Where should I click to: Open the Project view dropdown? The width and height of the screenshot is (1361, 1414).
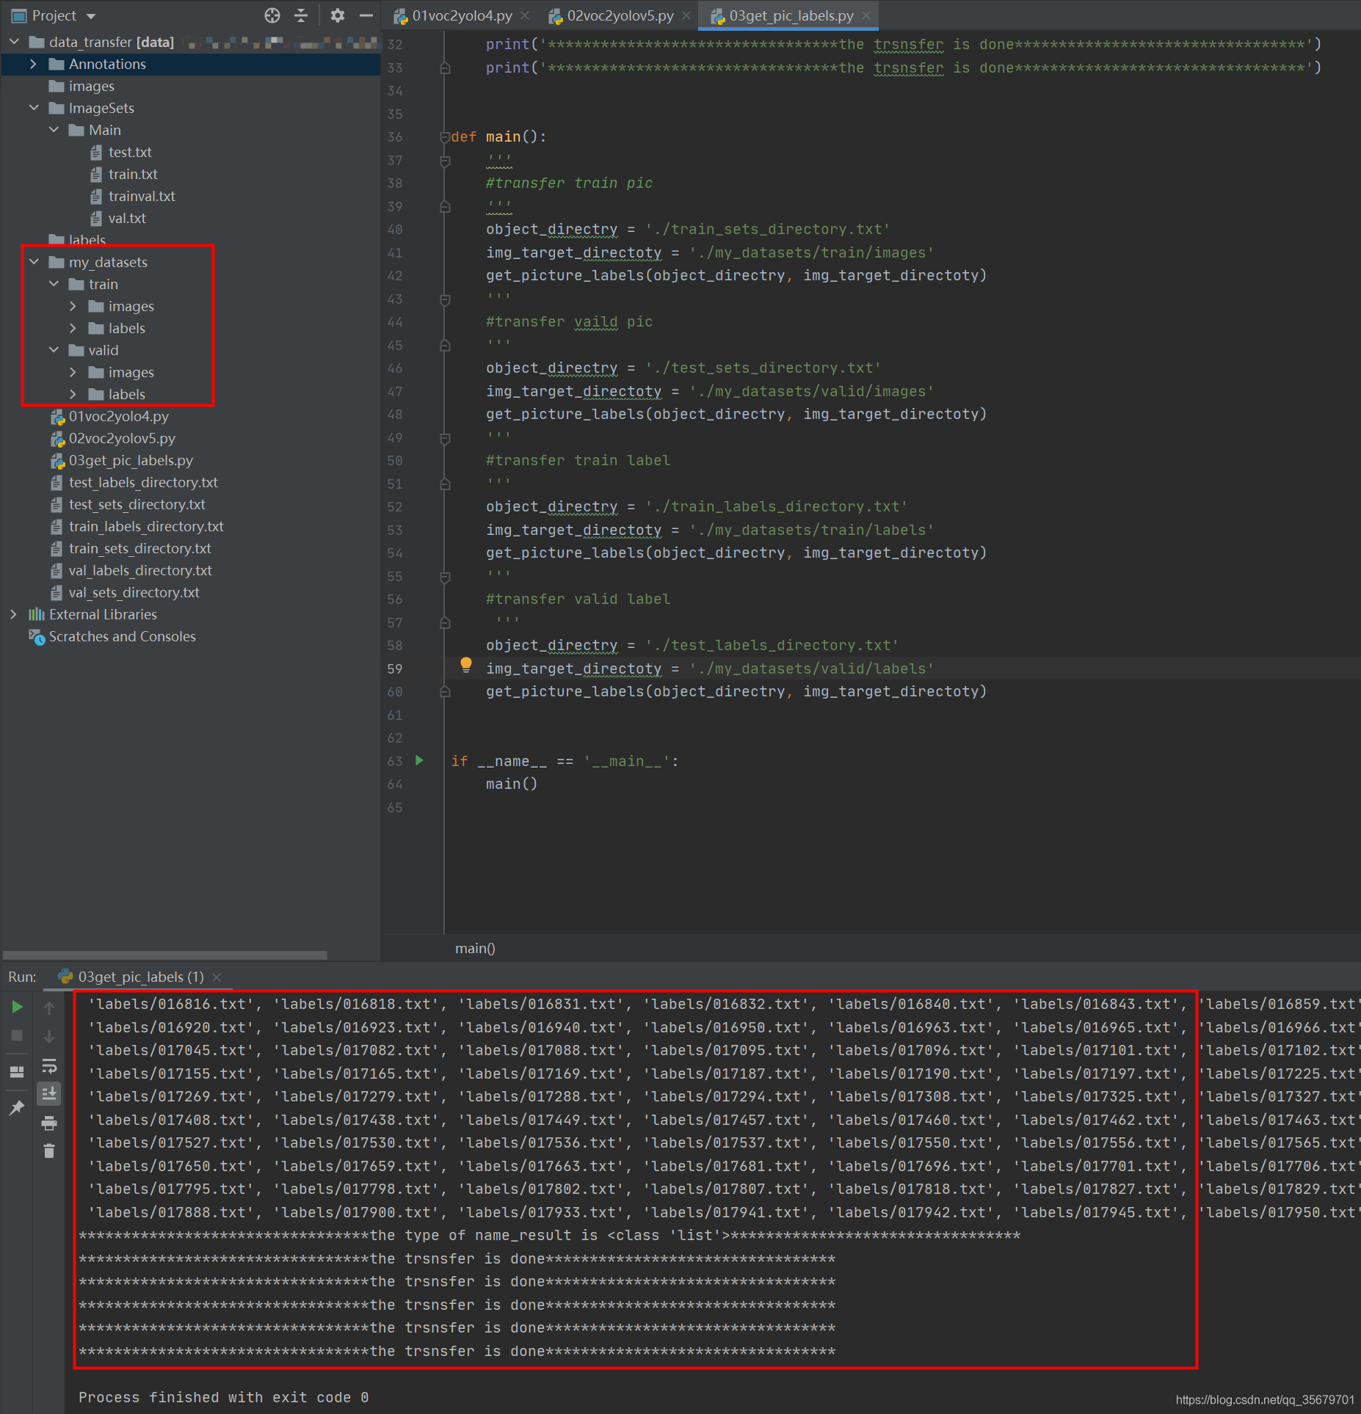click(x=91, y=16)
